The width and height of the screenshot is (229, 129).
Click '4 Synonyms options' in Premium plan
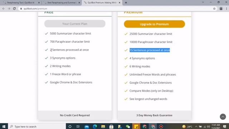tap(142, 58)
